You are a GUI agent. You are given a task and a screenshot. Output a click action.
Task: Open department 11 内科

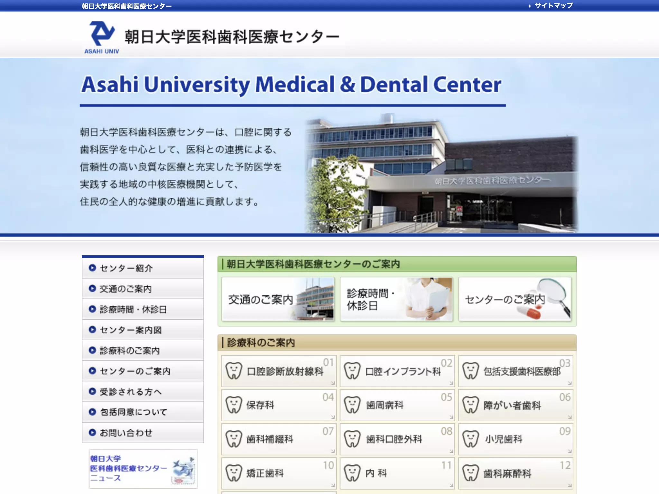(397, 473)
